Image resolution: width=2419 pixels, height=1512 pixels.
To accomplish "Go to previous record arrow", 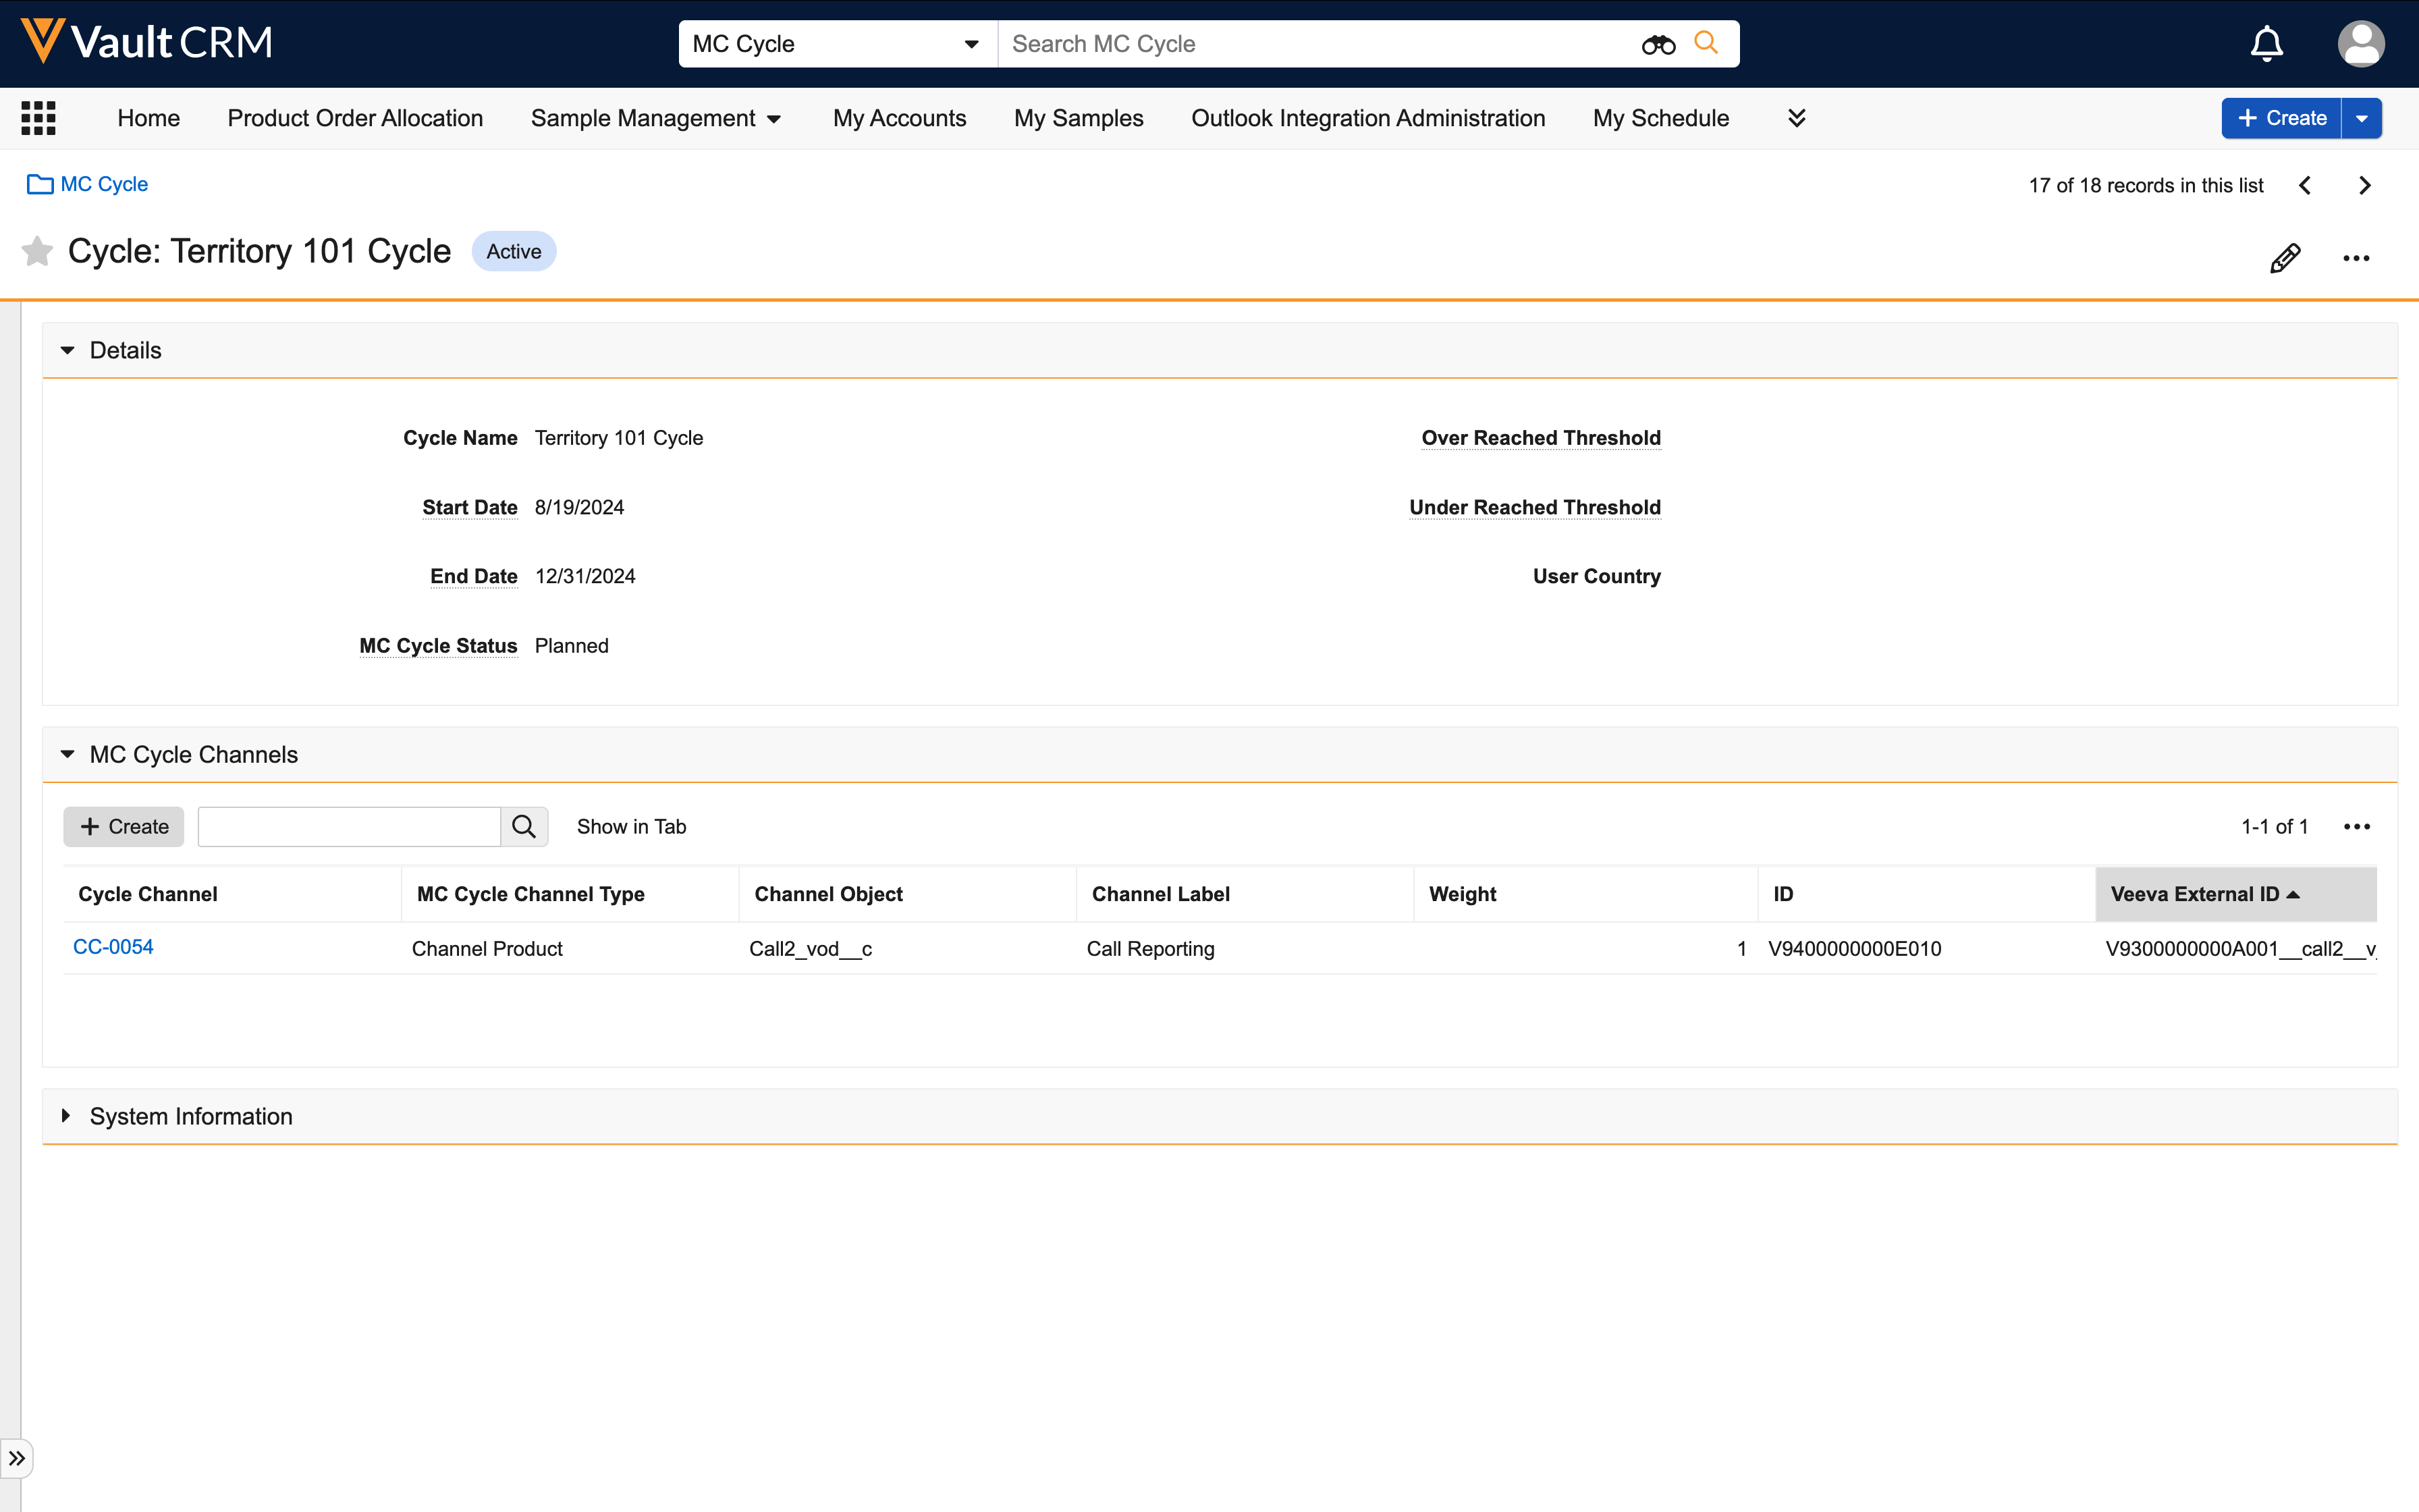I will point(2305,185).
